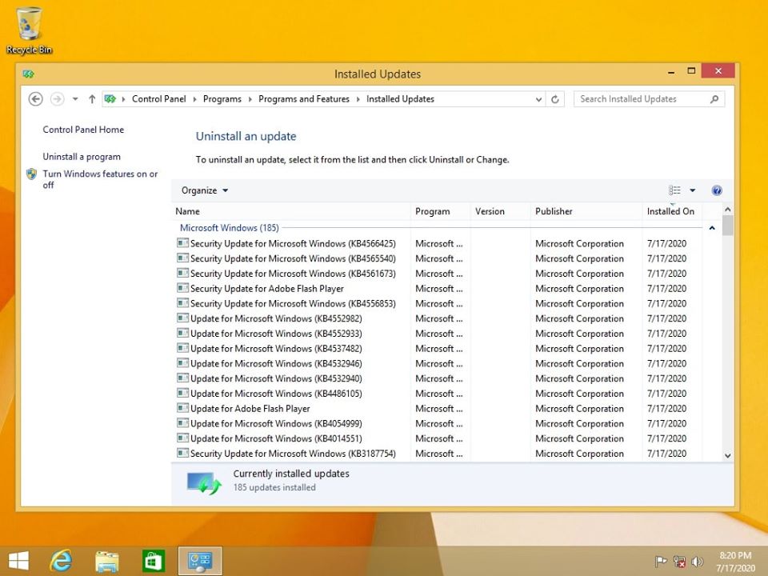The width and height of the screenshot is (768, 576).
Task: Open File Explorer from taskbar
Action: 106,562
